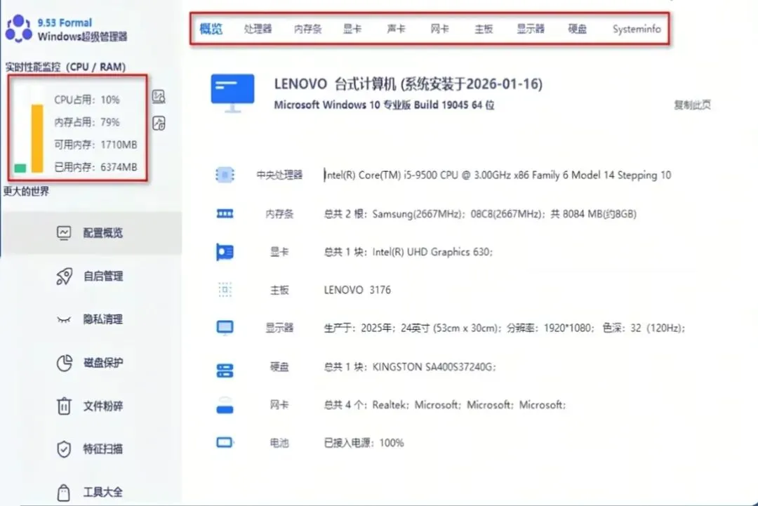This screenshot has height=506, width=758.
Task: Click the 已用内存: 6374MB text
Action: coord(95,167)
